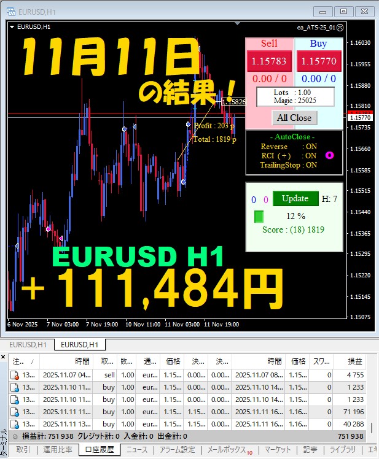Image resolution: width=379 pixels, height=459 pixels.
Task: Click the magenta circle RCI indicator
Action: 330,155
